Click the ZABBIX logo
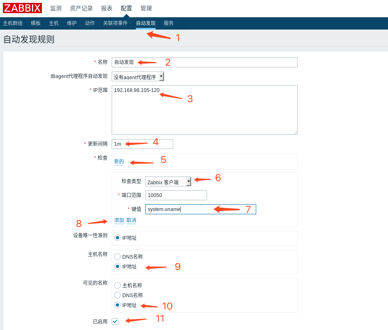 [x=22, y=8]
